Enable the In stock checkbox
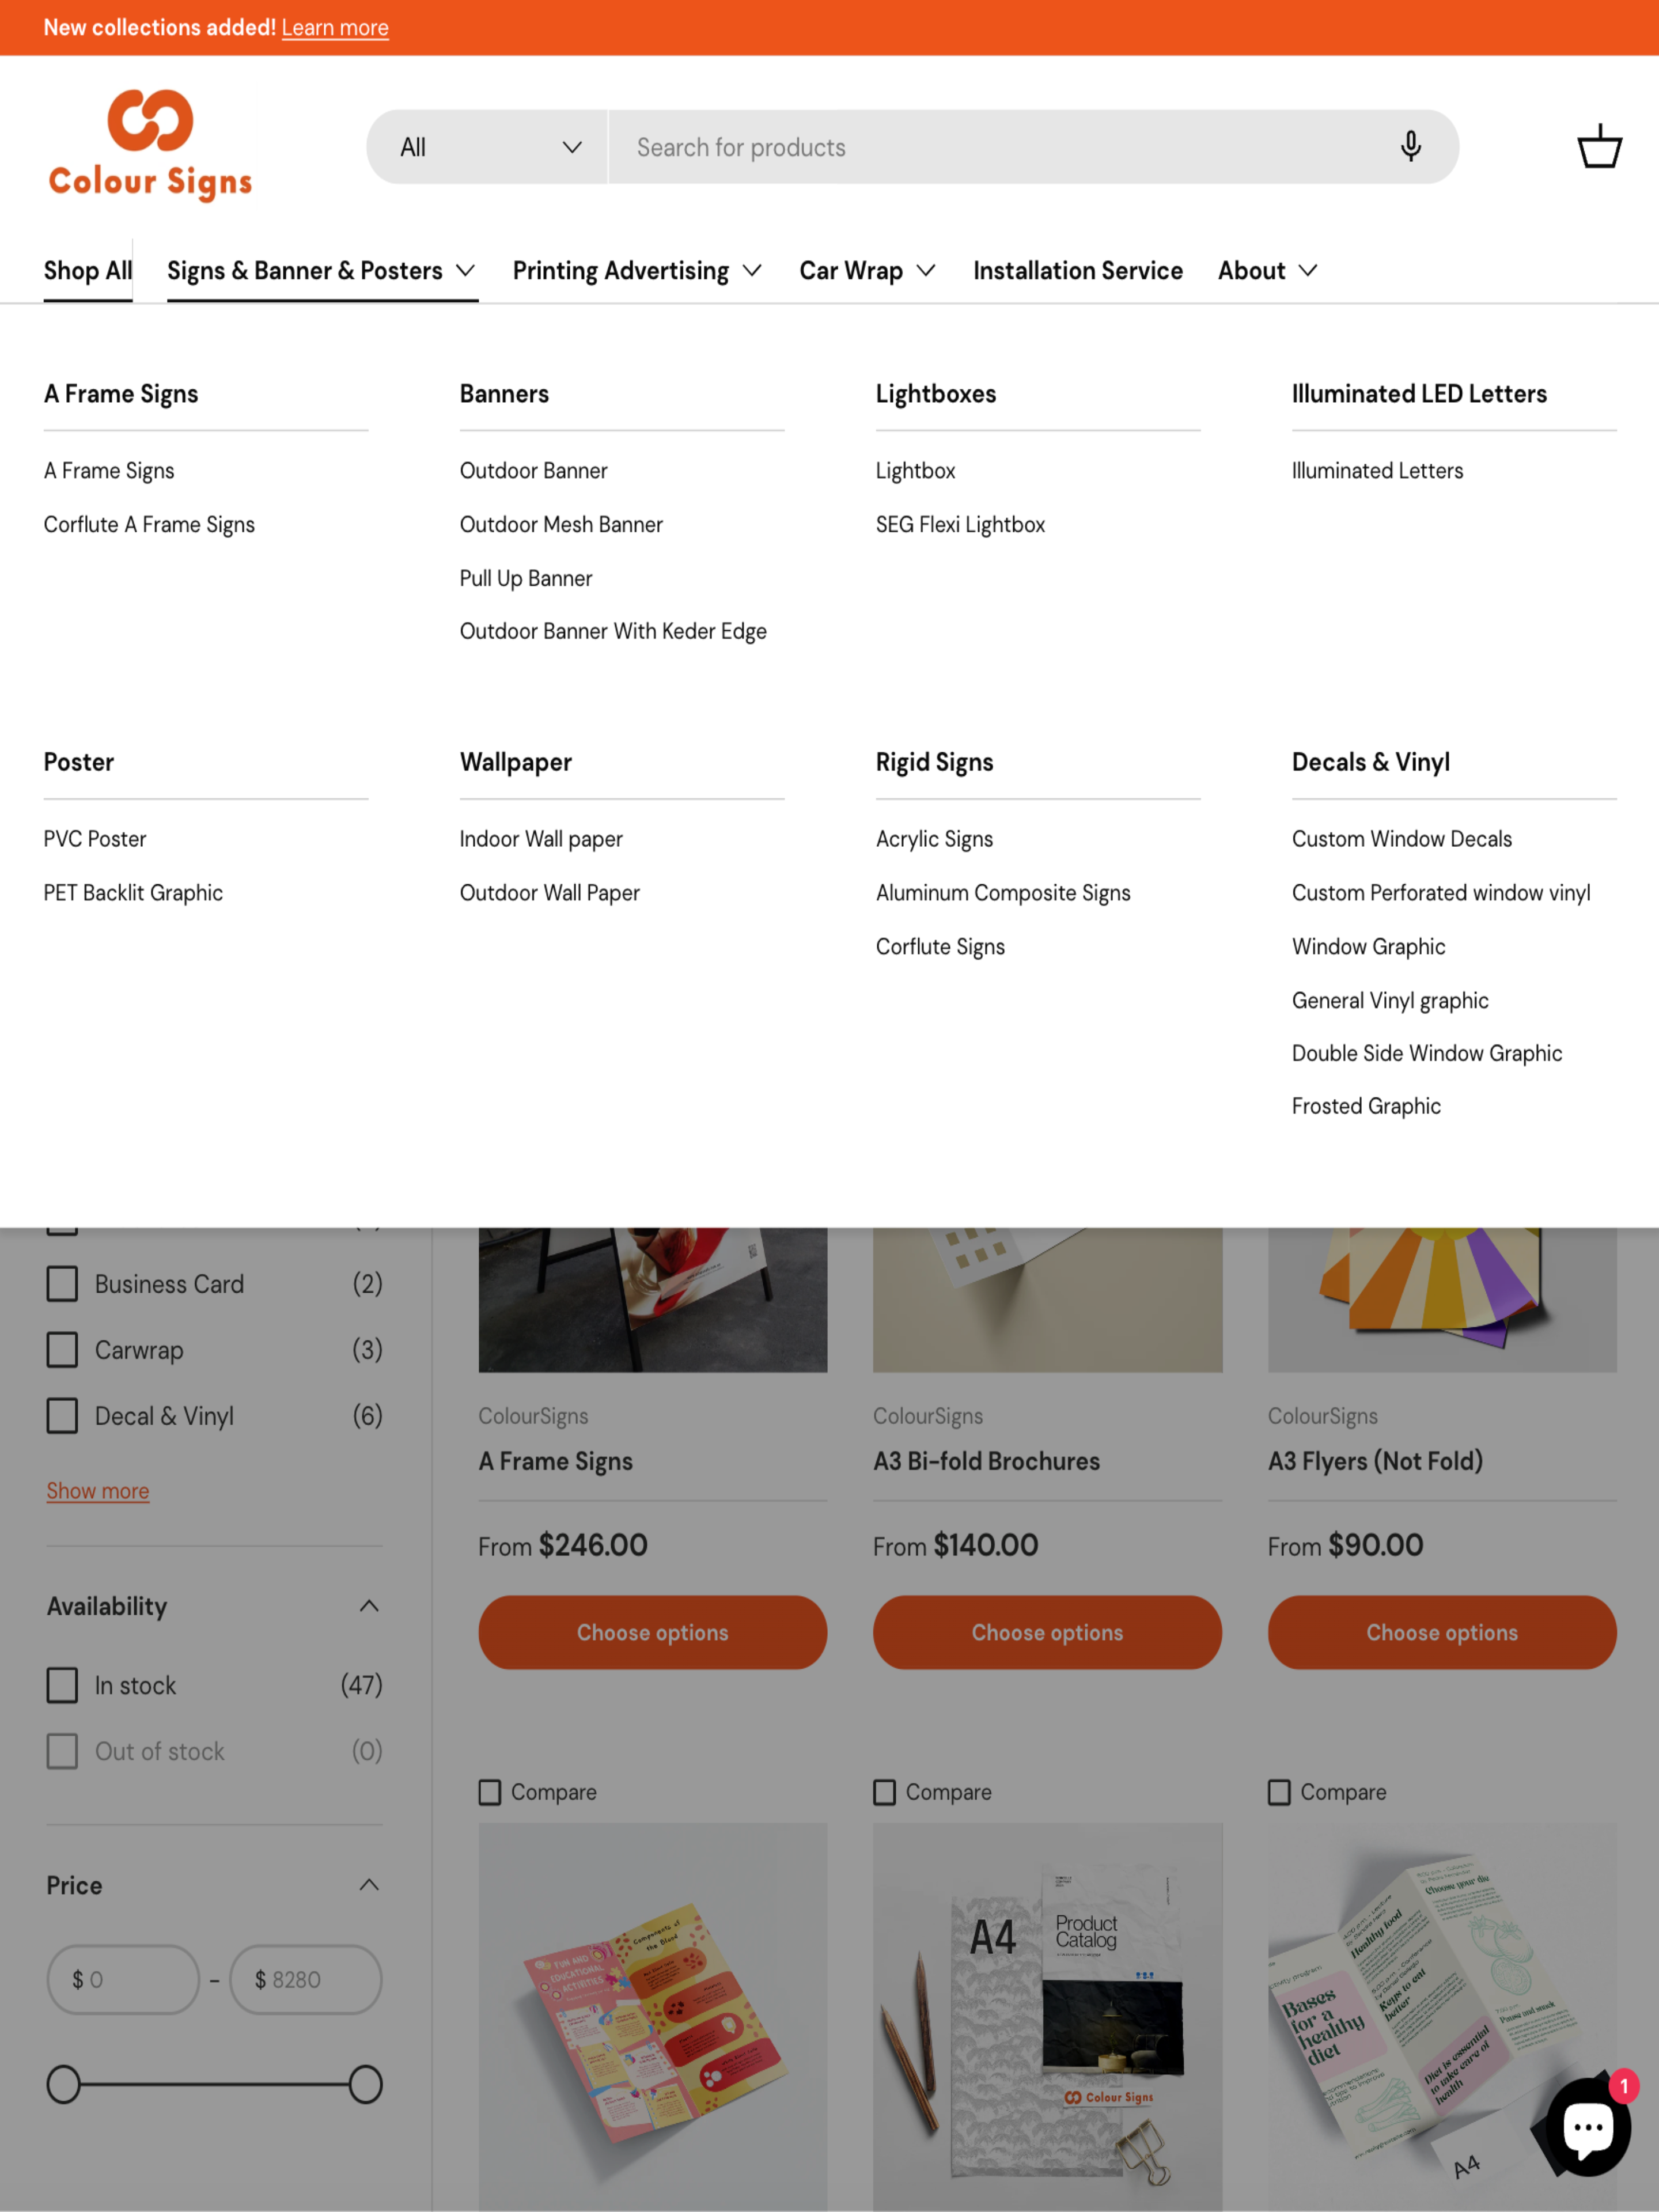This screenshot has height=2212, width=1659. click(62, 1685)
